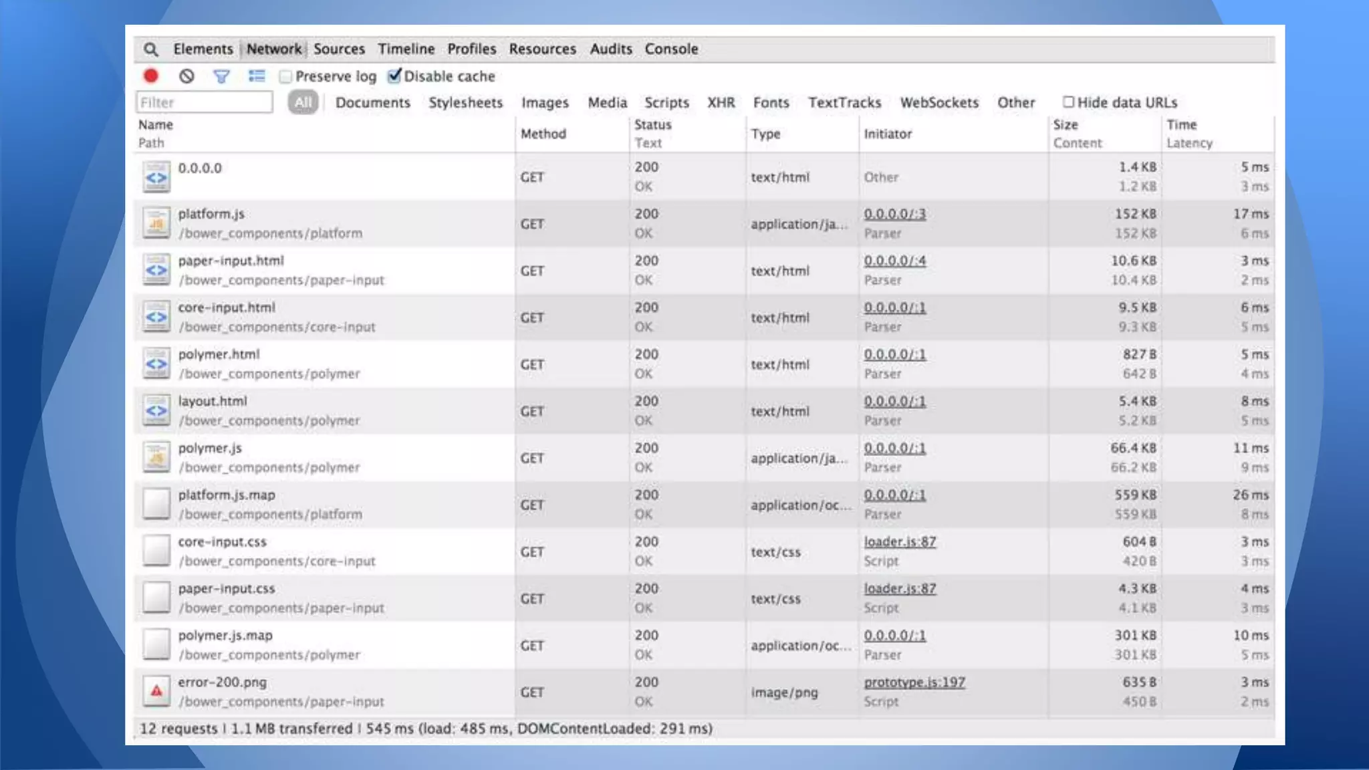Screen dimensions: 1369x770
Task: Uncheck the Disable cache checkbox
Action: tap(394, 76)
